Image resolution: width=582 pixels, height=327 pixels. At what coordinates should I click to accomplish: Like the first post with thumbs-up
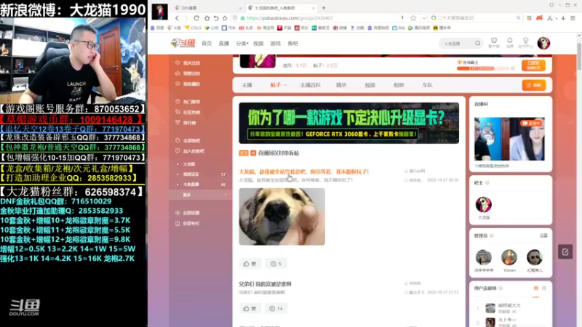(250, 264)
